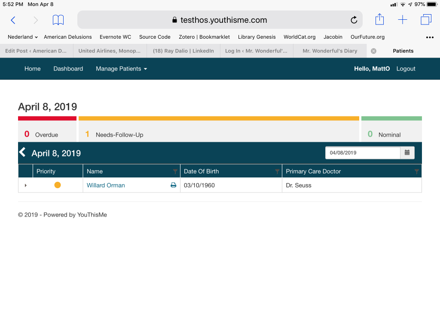Click the calendar date picker icon
The width and height of the screenshot is (440, 330).
(407, 153)
